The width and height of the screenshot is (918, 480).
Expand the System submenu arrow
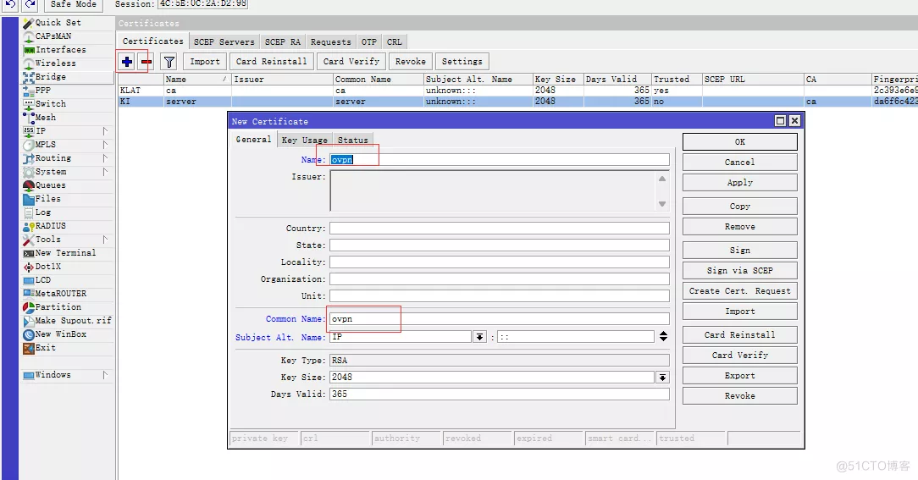(106, 172)
